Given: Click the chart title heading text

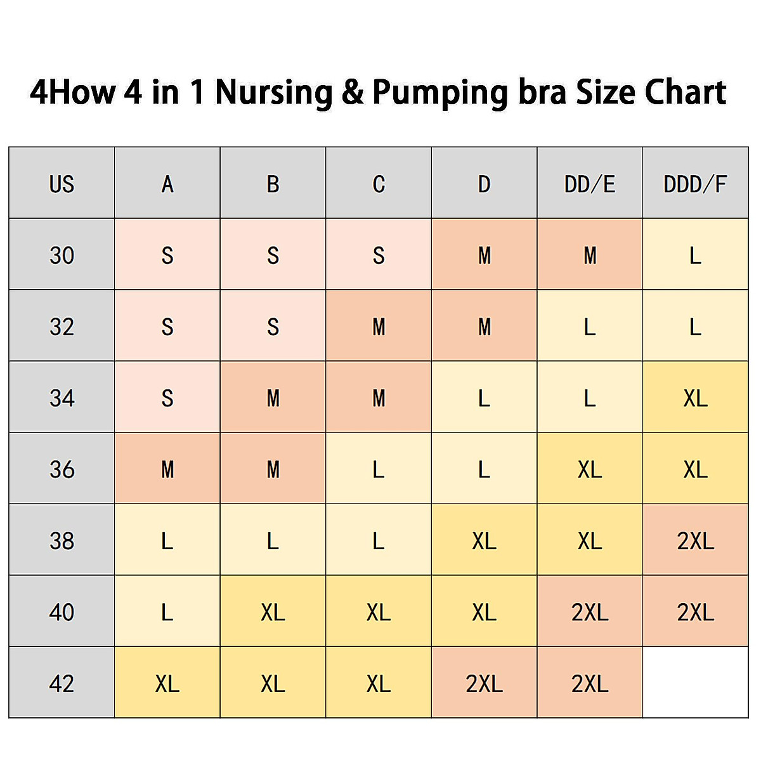Looking at the screenshot, I should point(378,93).
